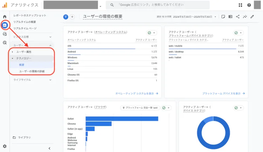Collapse the テクノロジー tree arrow
This screenshot has height=152, width=263.
pos(12,58)
